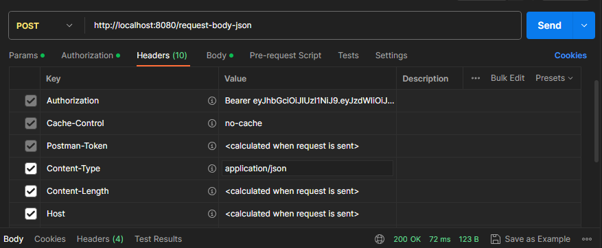
Task: Uncheck the Content-Length header checkbox
Action: click(31, 191)
